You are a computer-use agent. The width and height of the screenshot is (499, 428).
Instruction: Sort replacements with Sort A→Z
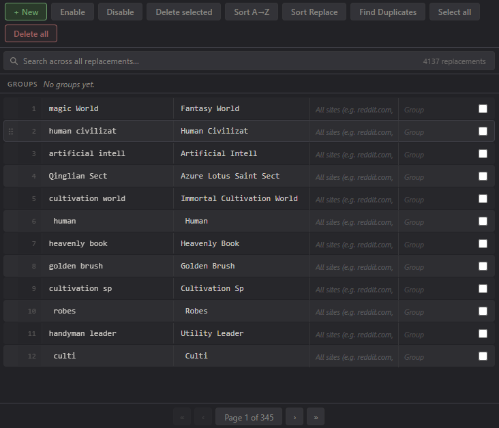pos(252,12)
